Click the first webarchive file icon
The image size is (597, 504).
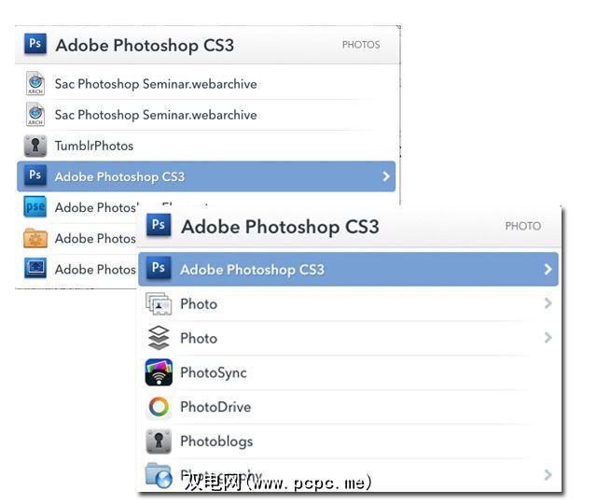pos(35,84)
